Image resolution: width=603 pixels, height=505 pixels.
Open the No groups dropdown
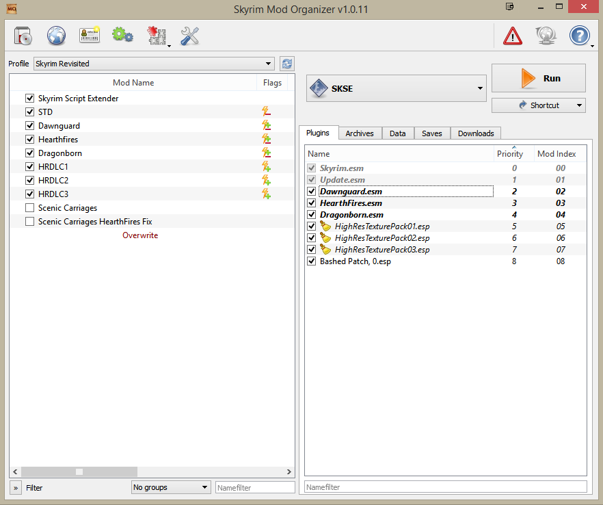pos(171,487)
